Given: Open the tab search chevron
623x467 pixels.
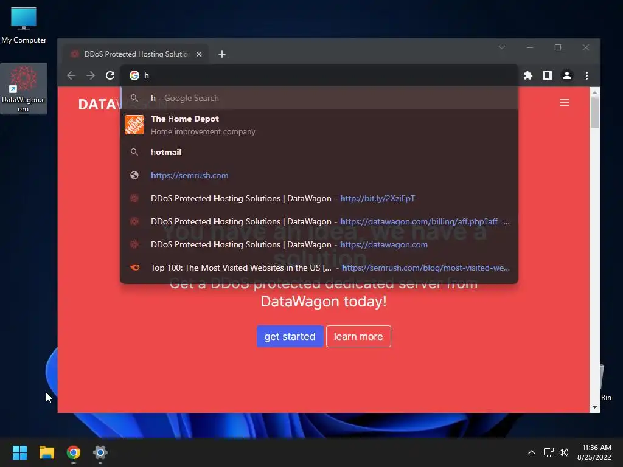Looking at the screenshot, I should (x=502, y=47).
